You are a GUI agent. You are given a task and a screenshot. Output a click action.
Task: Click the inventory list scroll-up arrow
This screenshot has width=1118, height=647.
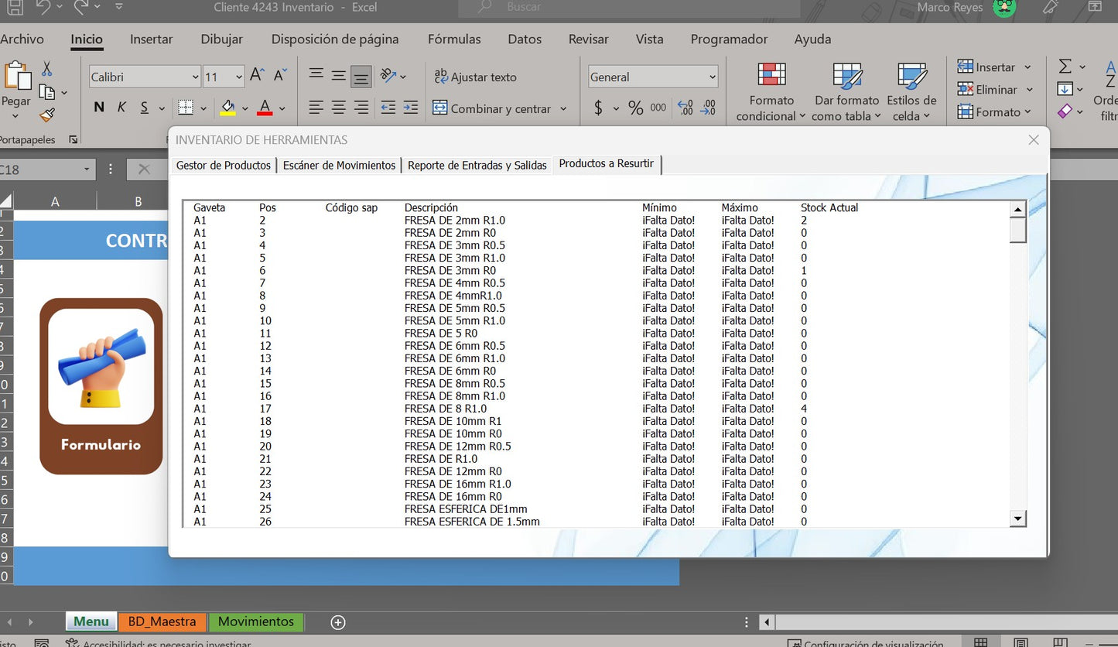click(1018, 210)
